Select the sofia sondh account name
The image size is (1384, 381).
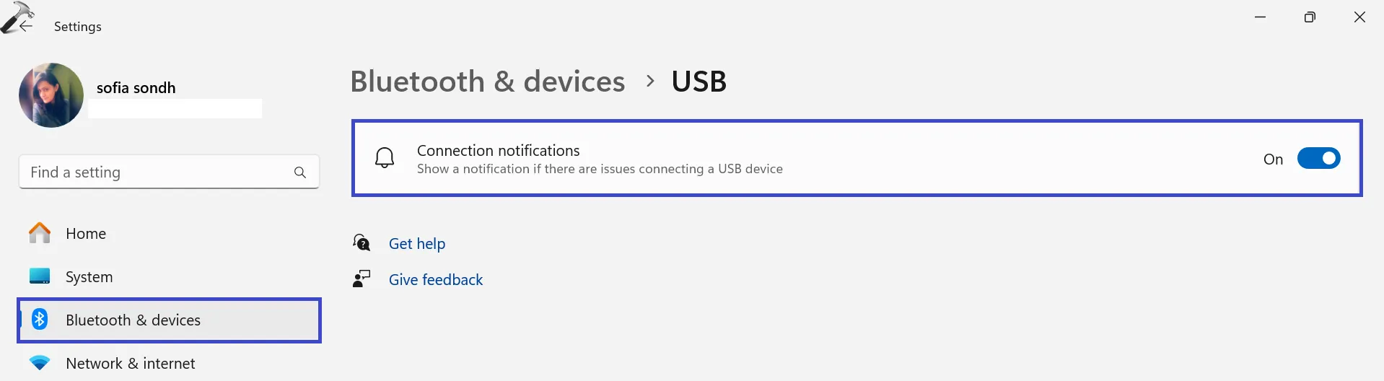136,88
